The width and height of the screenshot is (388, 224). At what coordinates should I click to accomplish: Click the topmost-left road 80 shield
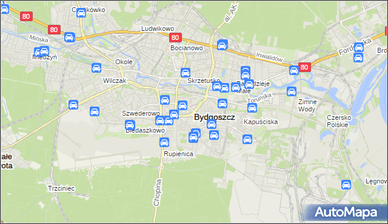point(26,16)
